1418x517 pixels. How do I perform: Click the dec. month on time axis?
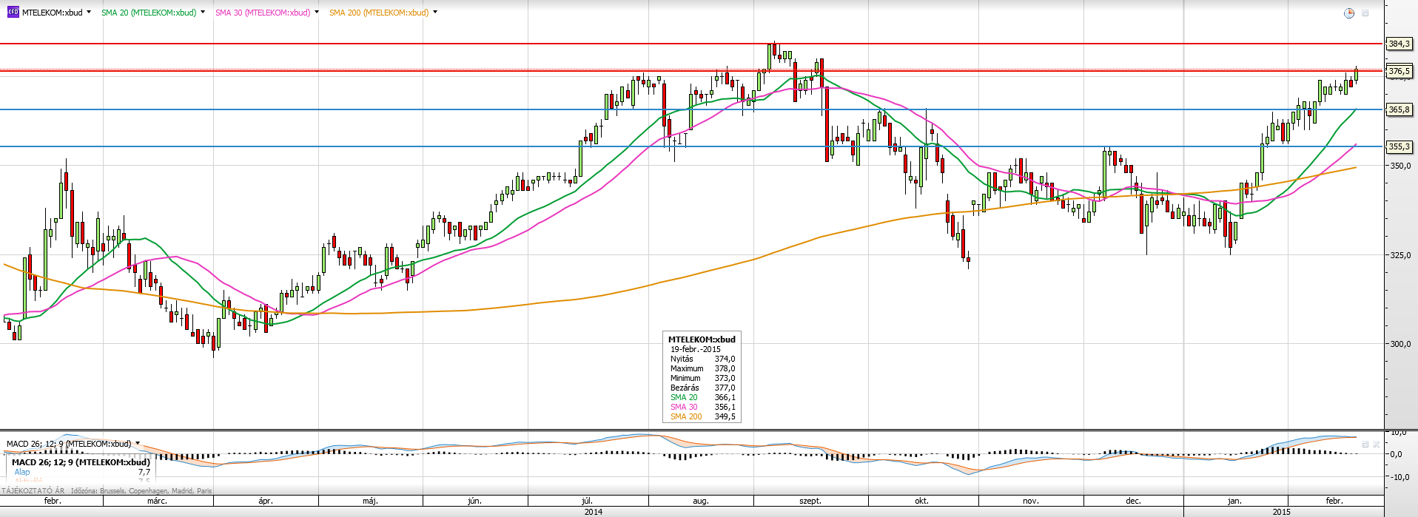(x=1133, y=501)
